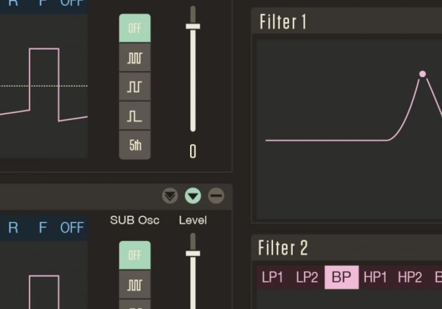Click the F mode in lower oscillator
Viewport: 442px width, 309px height.
point(43,228)
